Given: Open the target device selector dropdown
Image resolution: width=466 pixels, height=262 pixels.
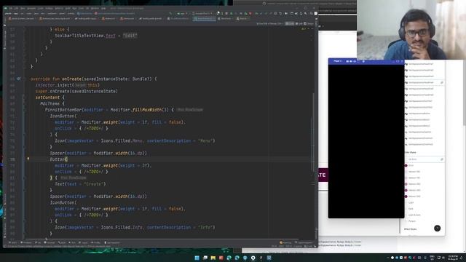Looking at the screenshot, I should pos(202,13).
